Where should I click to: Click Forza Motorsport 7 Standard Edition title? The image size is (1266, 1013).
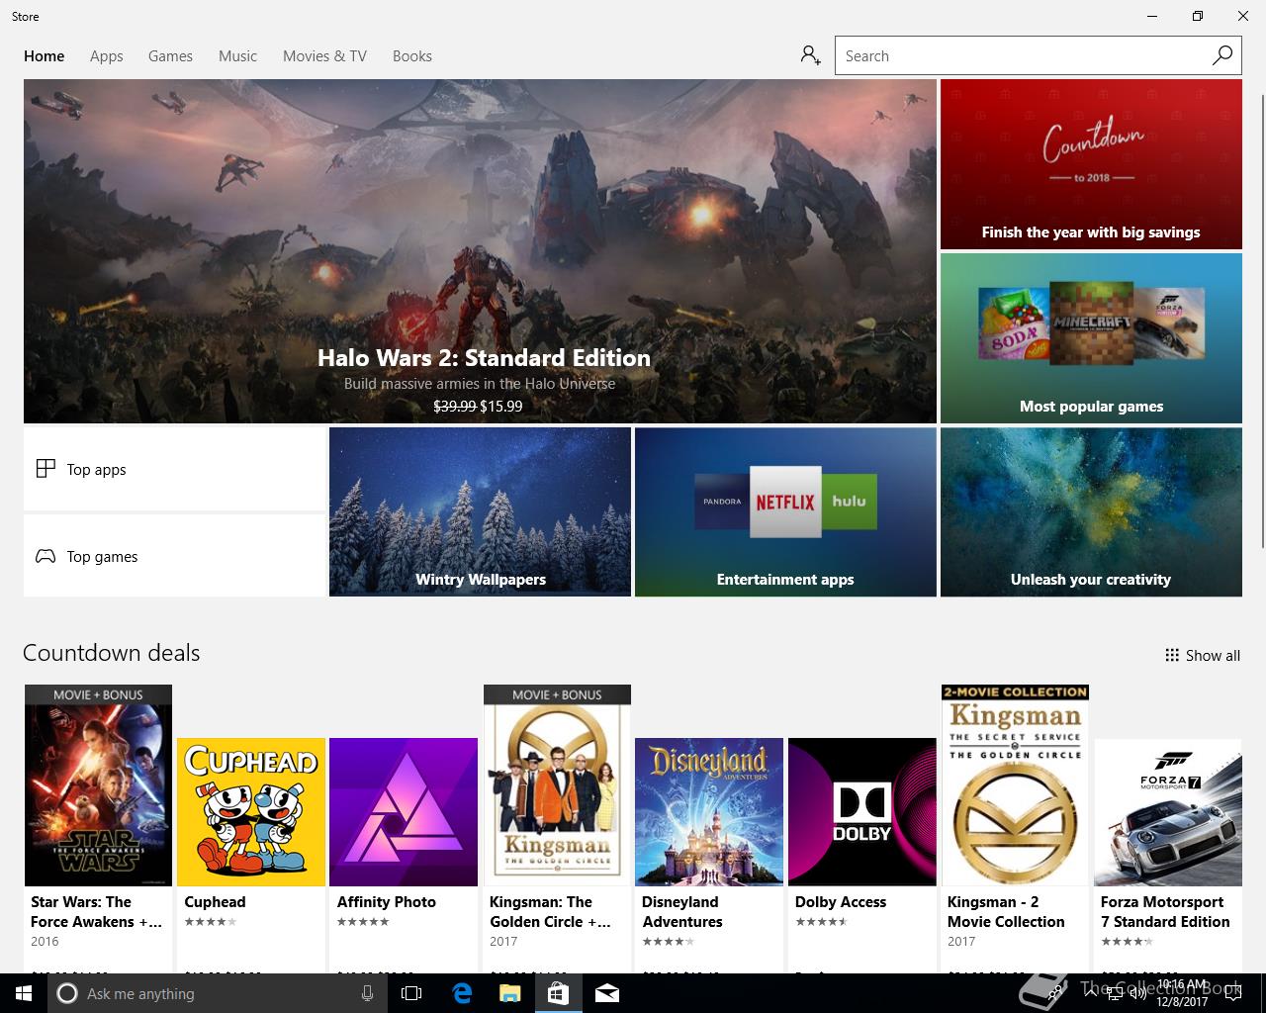(x=1165, y=912)
